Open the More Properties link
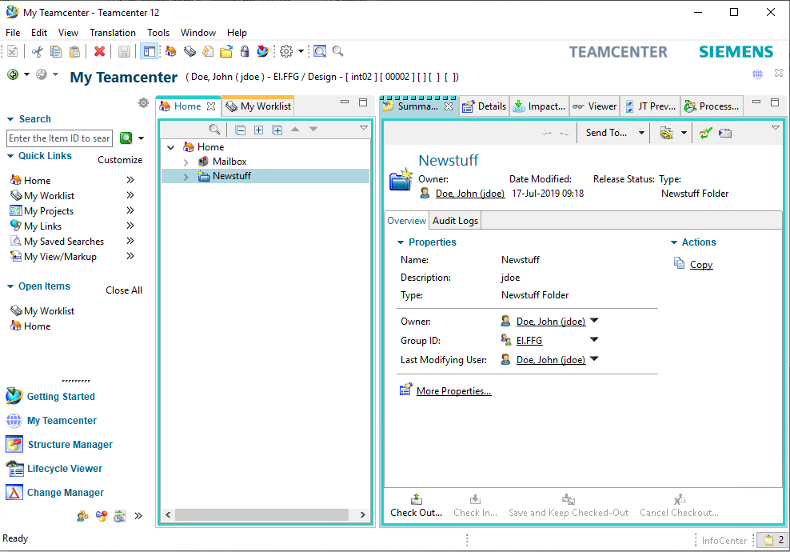This screenshot has width=790, height=552. [x=453, y=391]
